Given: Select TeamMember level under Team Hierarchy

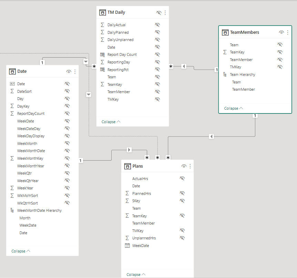Looking at the screenshot, I should 244,89.
